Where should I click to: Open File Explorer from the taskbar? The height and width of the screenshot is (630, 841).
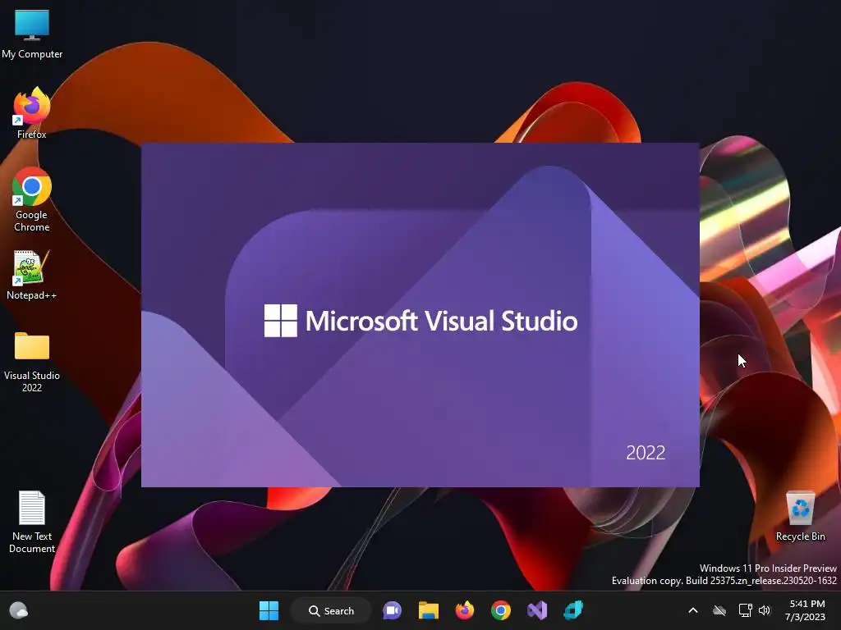pyautogui.click(x=428, y=610)
